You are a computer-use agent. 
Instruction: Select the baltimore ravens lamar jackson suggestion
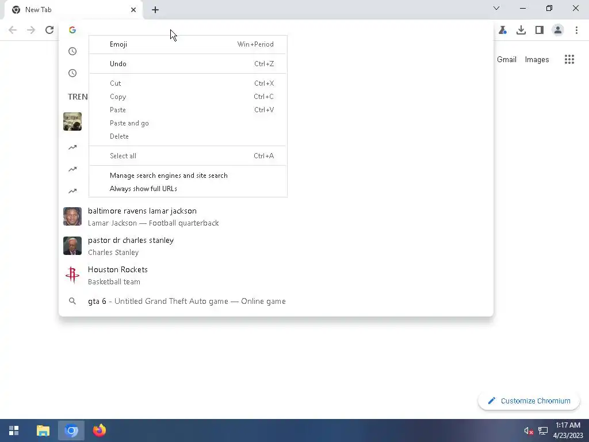point(276,216)
